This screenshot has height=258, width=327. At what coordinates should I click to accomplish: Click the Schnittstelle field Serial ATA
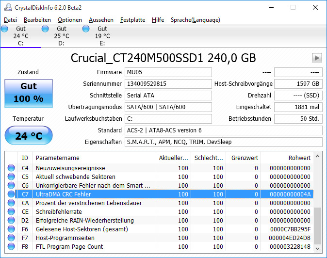pyautogui.click(x=168, y=96)
